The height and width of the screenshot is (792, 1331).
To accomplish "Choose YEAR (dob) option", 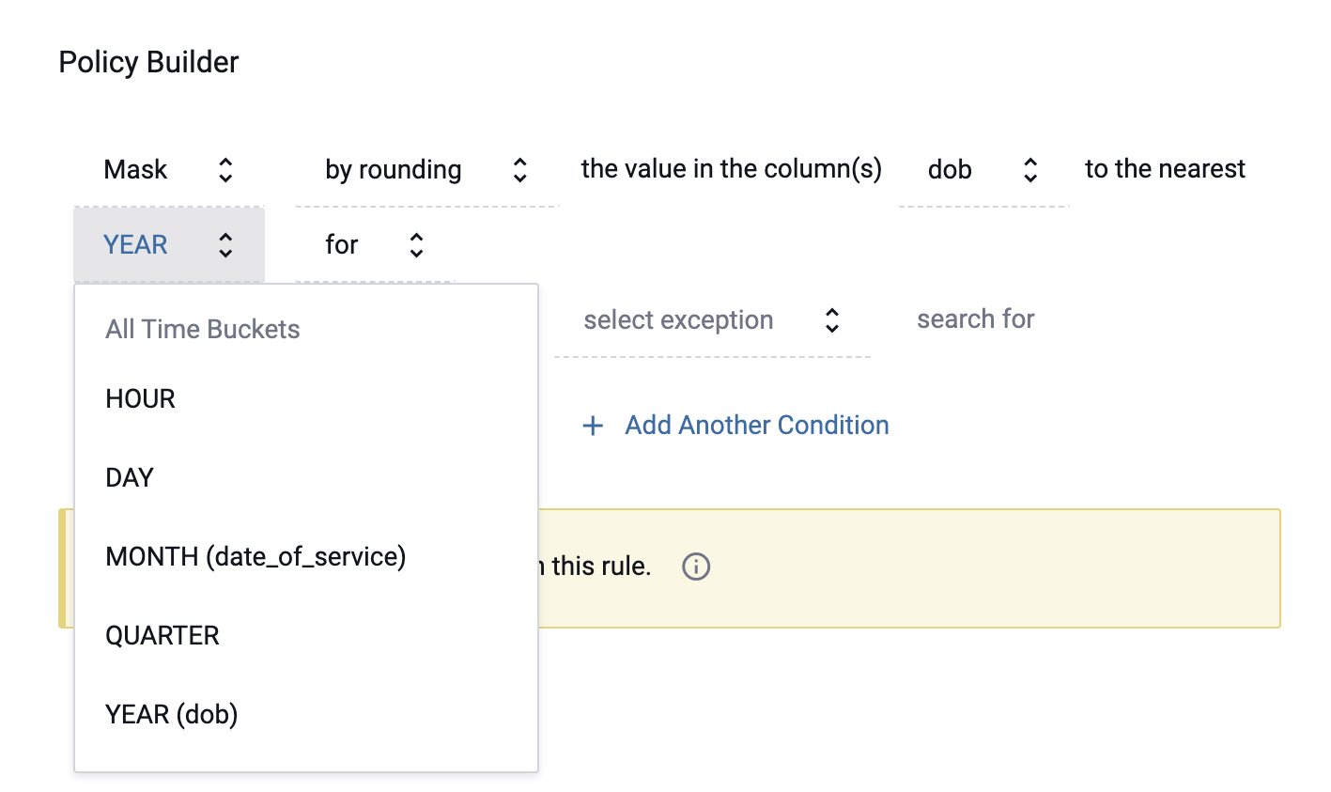I will (x=306, y=714).
